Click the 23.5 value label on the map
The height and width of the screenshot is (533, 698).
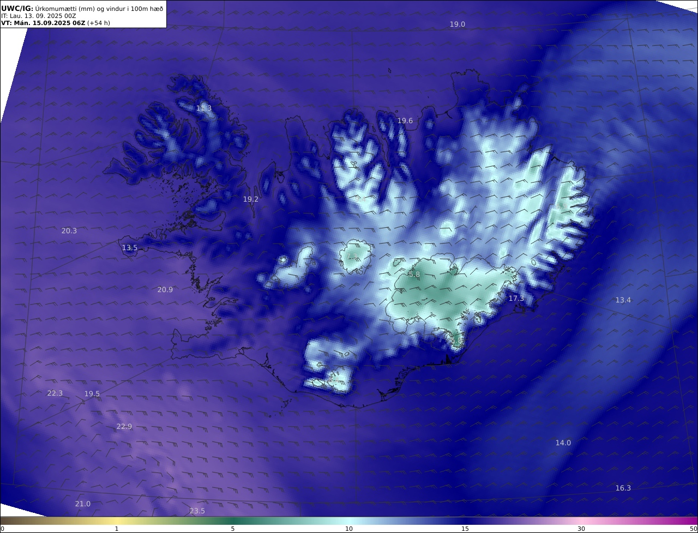[197, 511]
